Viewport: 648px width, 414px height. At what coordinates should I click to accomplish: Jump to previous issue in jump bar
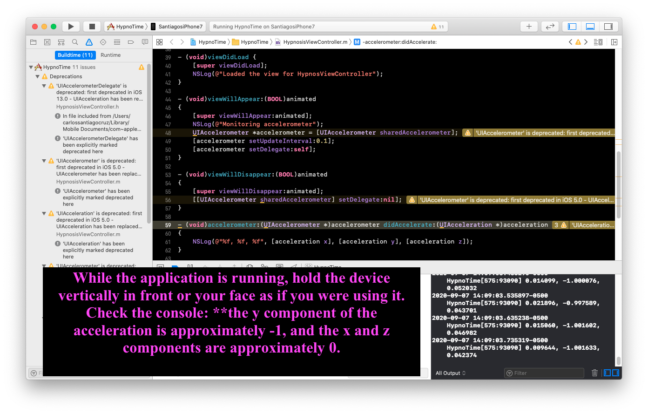(x=571, y=42)
